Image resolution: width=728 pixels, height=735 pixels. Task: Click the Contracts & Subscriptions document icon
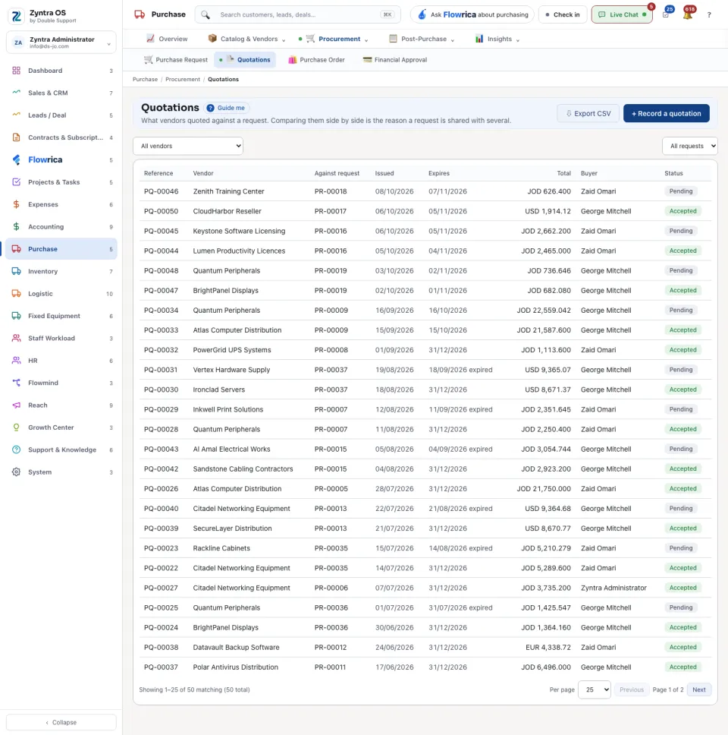pyautogui.click(x=17, y=137)
